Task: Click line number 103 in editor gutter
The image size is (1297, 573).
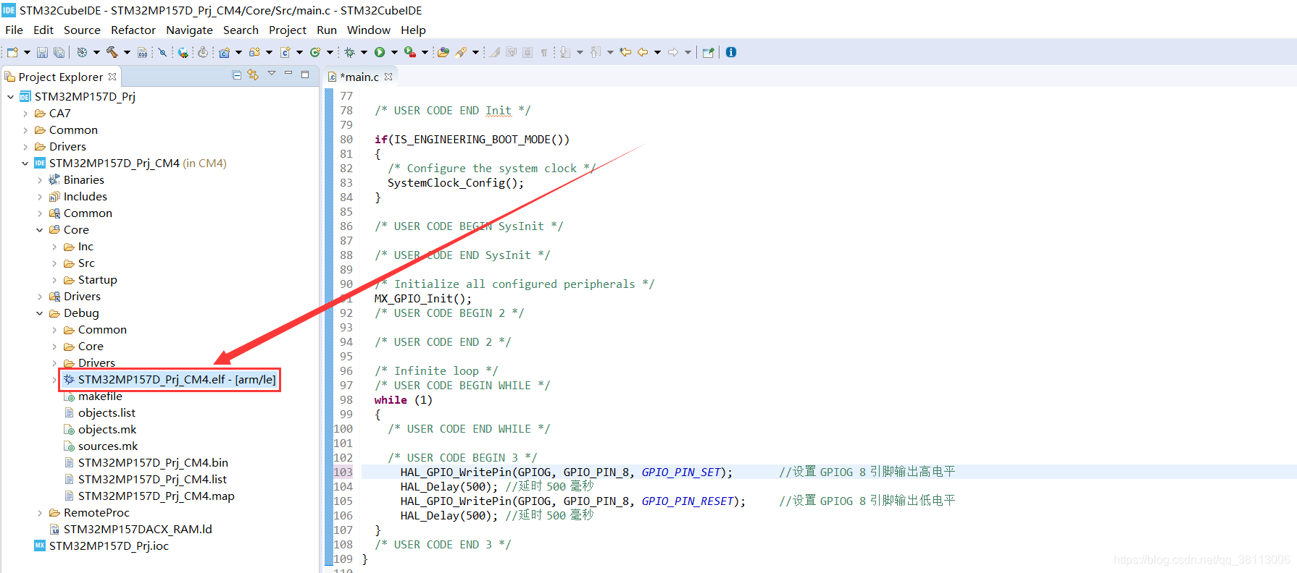Action: [343, 472]
